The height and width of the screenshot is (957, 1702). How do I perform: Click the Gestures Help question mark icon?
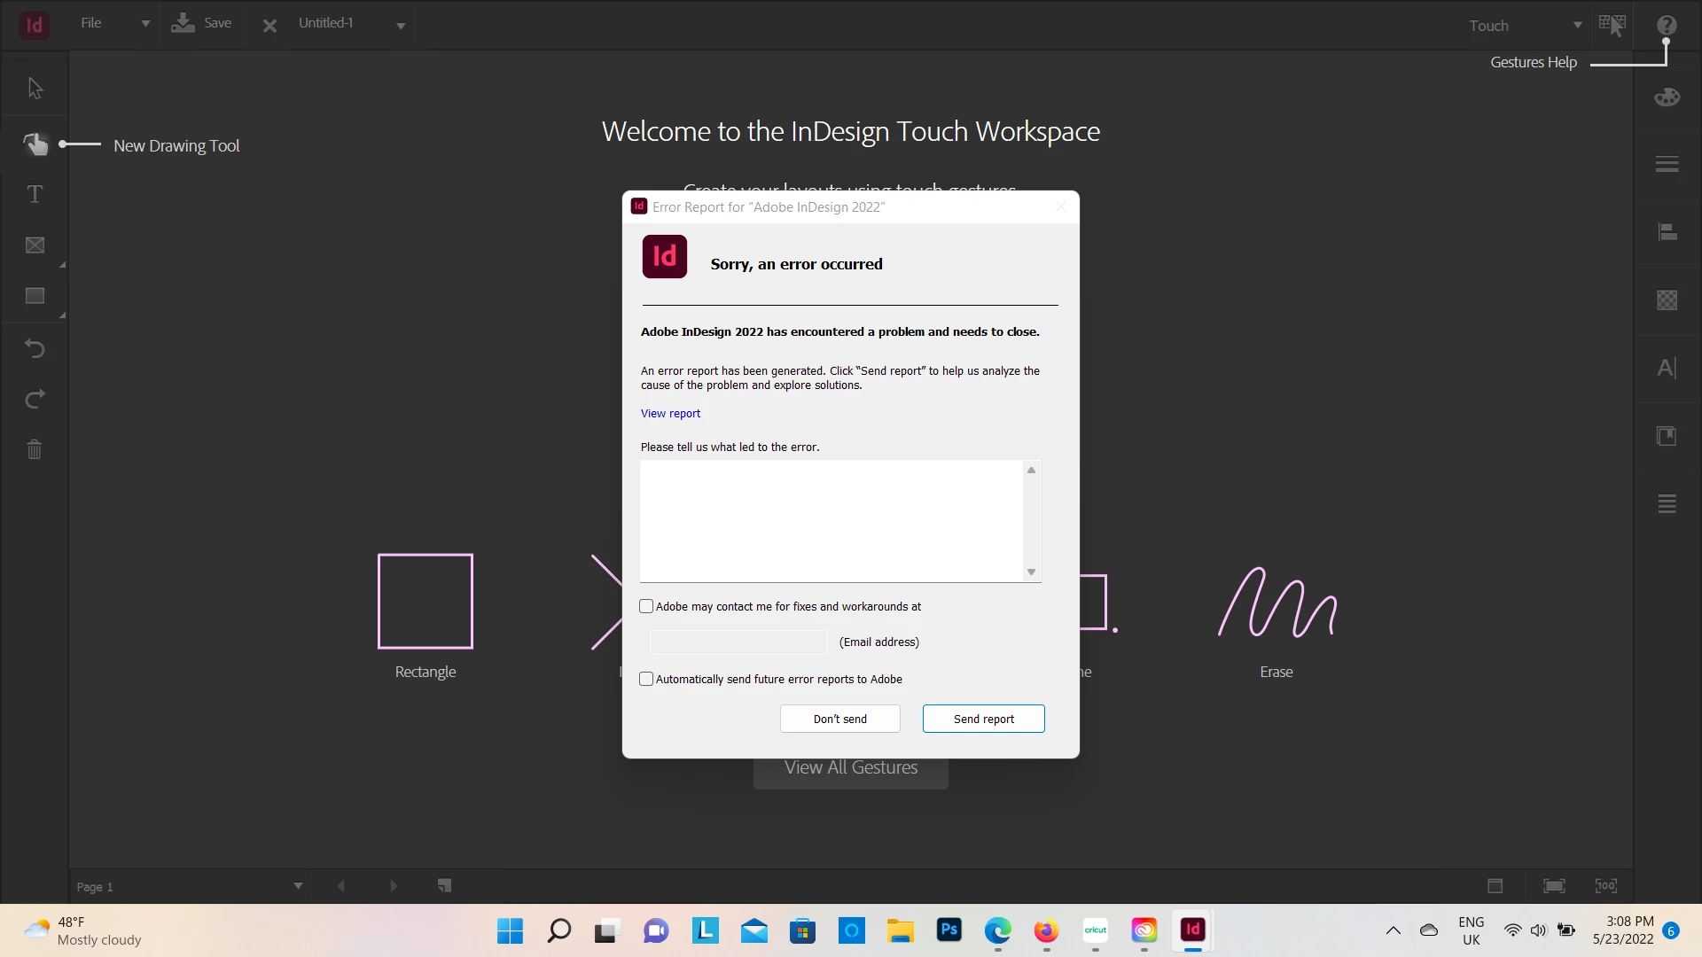tap(1667, 26)
